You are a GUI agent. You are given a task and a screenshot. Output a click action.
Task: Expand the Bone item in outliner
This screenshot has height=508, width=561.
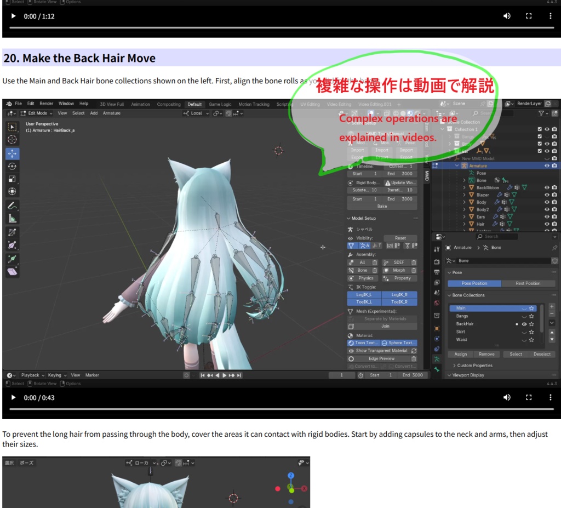[465, 180]
